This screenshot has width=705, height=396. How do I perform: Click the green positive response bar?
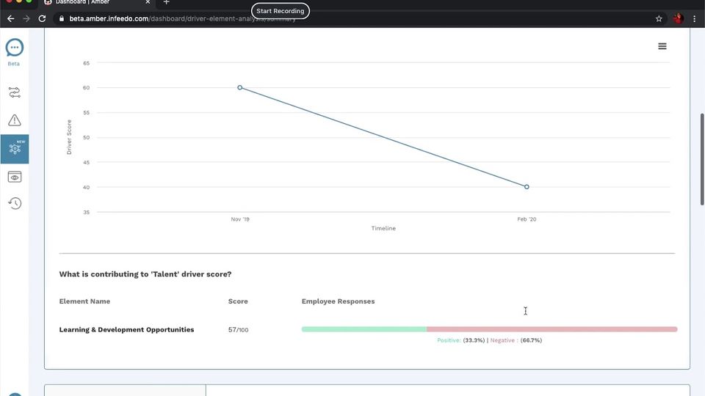(364, 329)
